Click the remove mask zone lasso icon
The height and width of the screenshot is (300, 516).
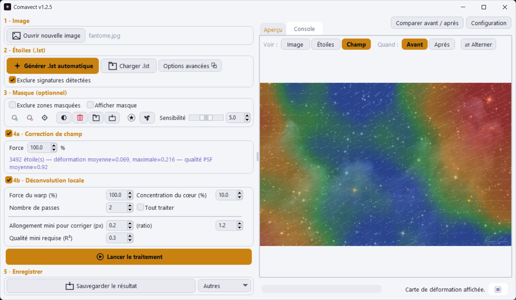click(x=30, y=118)
